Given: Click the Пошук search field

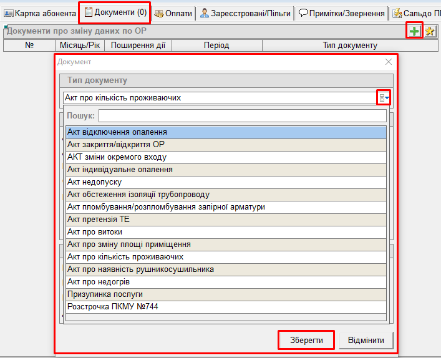Looking at the screenshot, I should point(242,116).
